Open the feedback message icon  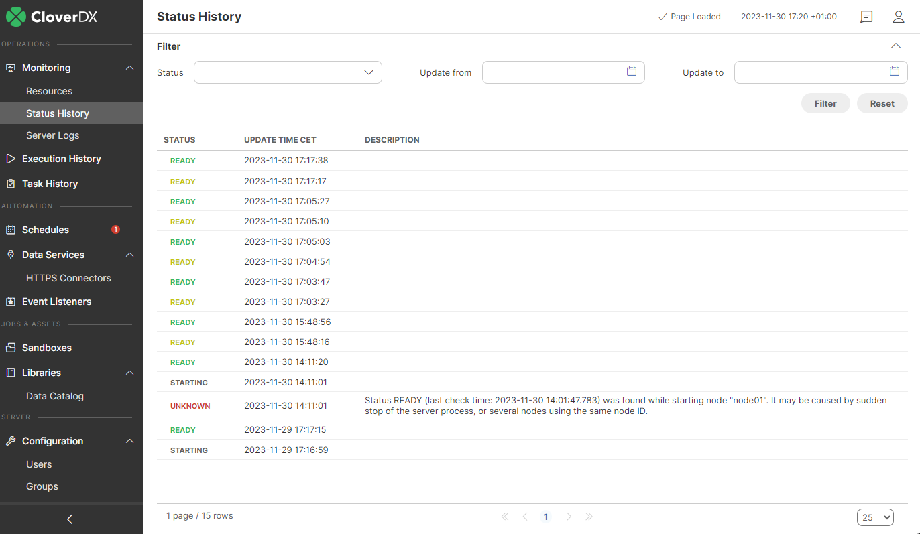866,17
